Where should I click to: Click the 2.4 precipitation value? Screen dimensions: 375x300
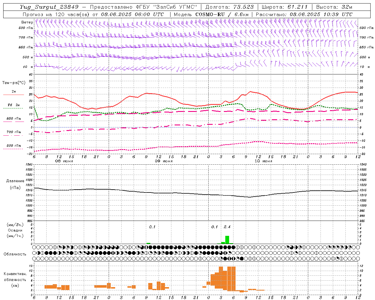[227, 227]
